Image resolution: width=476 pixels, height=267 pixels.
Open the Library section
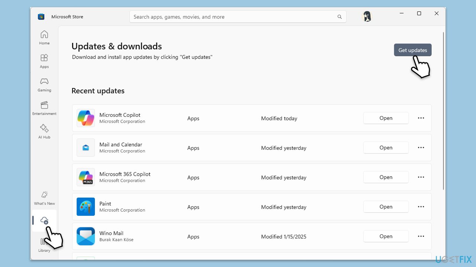[x=44, y=245]
